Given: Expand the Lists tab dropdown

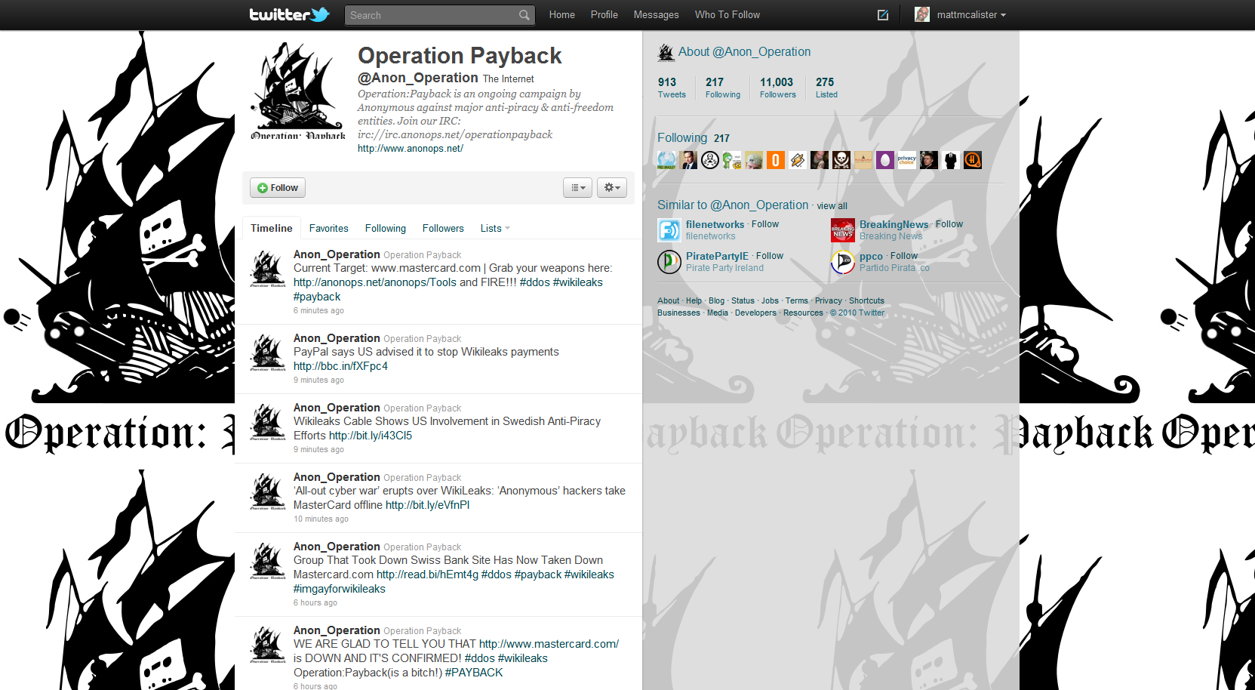Looking at the screenshot, I should pos(496,228).
